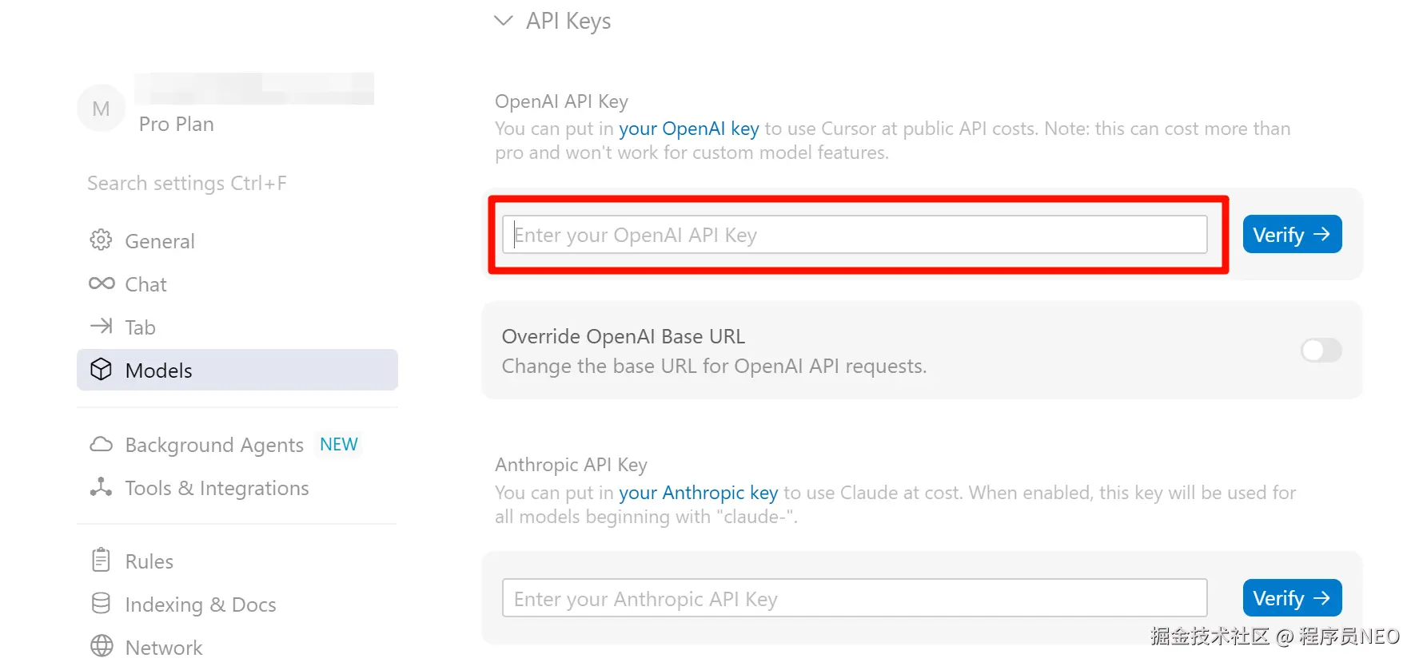
Task: Toggle Override OpenAI Base URL switch
Action: click(1320, 350)
